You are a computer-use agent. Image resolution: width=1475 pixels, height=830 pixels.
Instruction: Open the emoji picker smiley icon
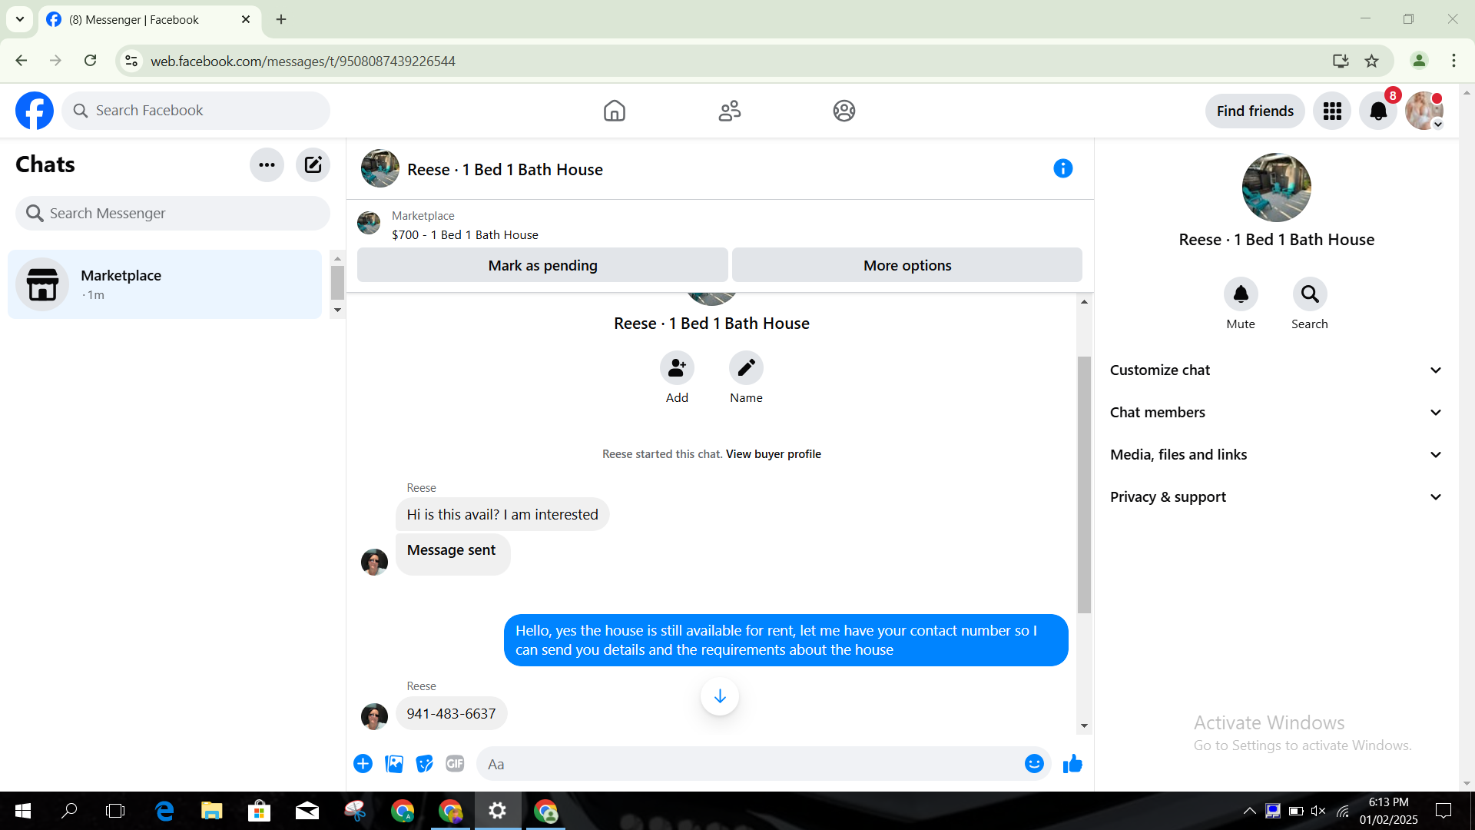point(1034,764)
